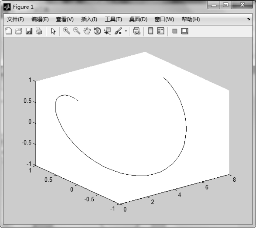This screenshot has width=256, height=228.
Task: Click the Brush/Select Data paintbrush icon
Action: coord(118,31)
